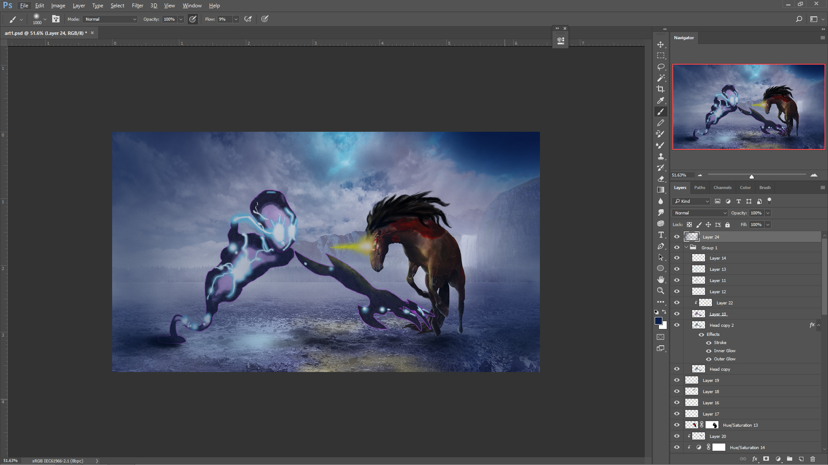Delete layer with trash icon
This screenshot has width=828, height=465.
pyautogui.click(x=813, y=459)
